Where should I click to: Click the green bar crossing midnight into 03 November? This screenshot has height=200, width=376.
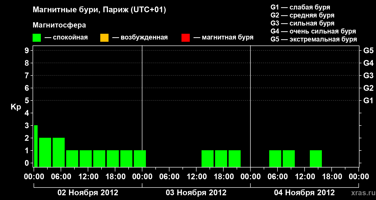(140, 158)
